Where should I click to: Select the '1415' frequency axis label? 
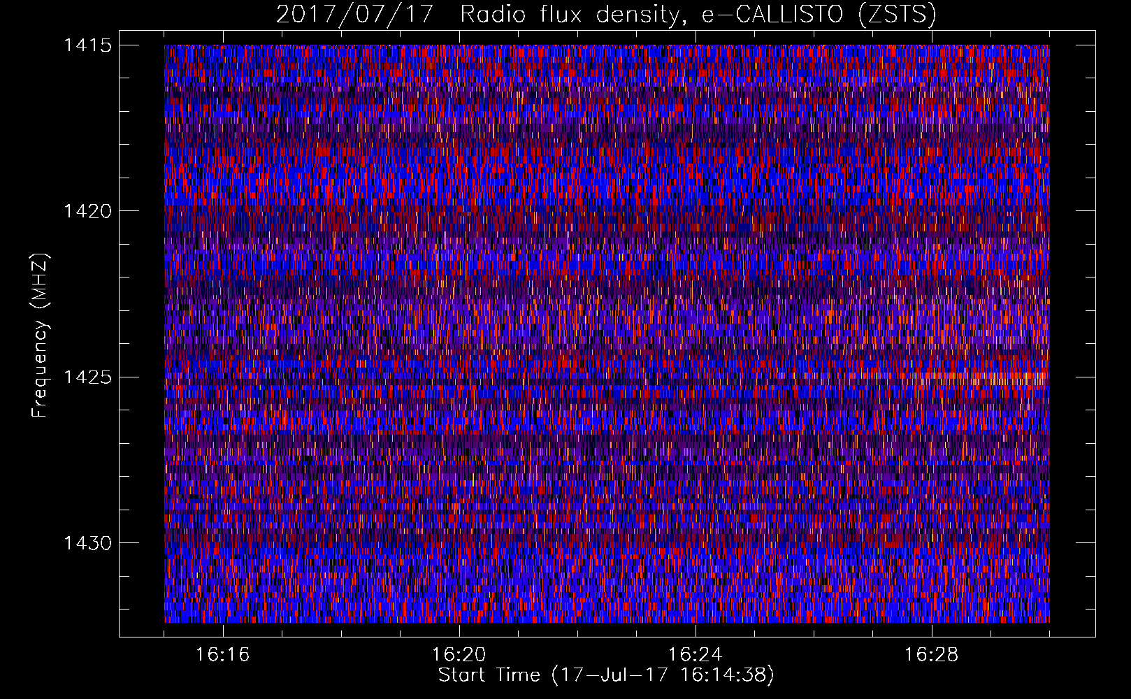coord(87,45)
